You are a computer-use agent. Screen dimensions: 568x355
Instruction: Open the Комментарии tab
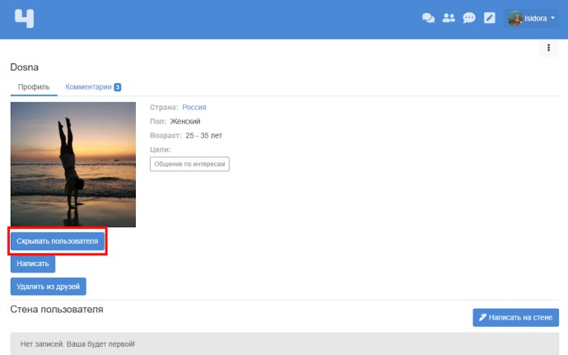coord(89,87)
